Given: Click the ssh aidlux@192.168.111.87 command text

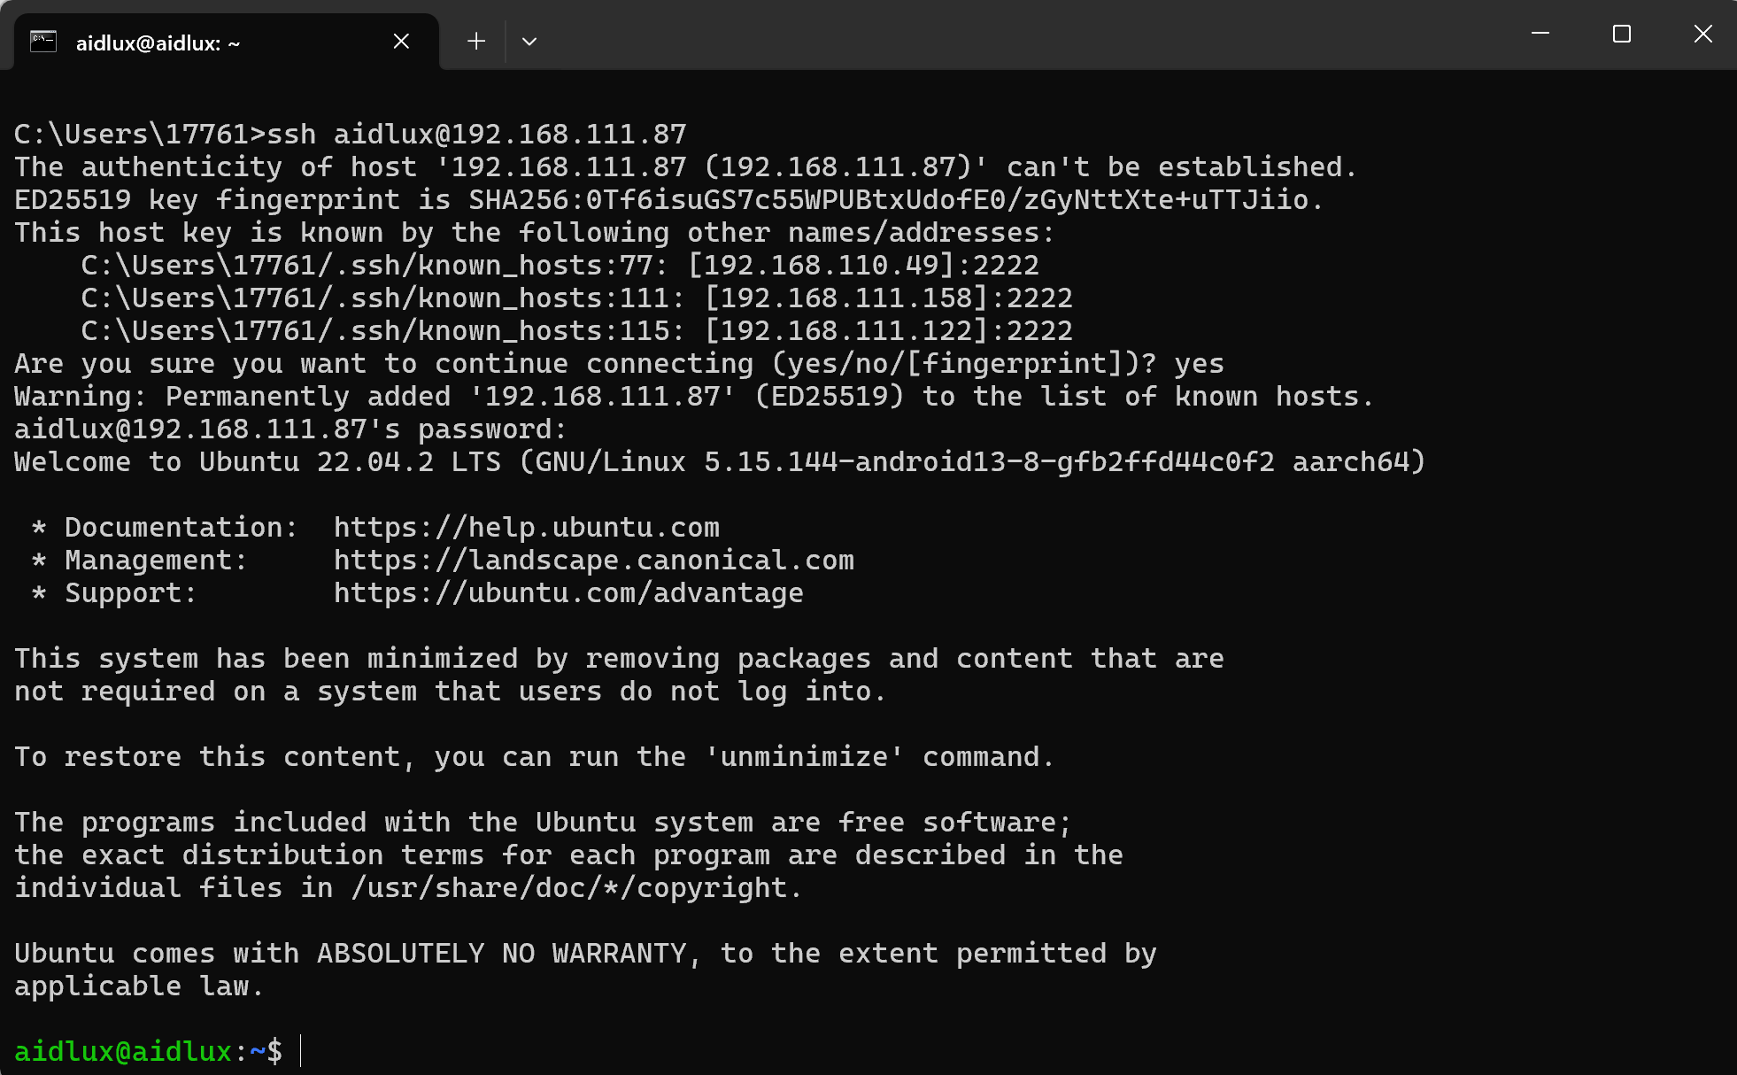Looking at the screenshot, I should 476,135.
